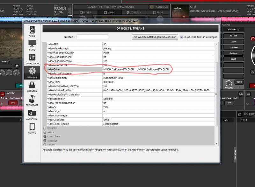Click the BANK button
This screenshot has height=187, width=255.
click(239, 82)
